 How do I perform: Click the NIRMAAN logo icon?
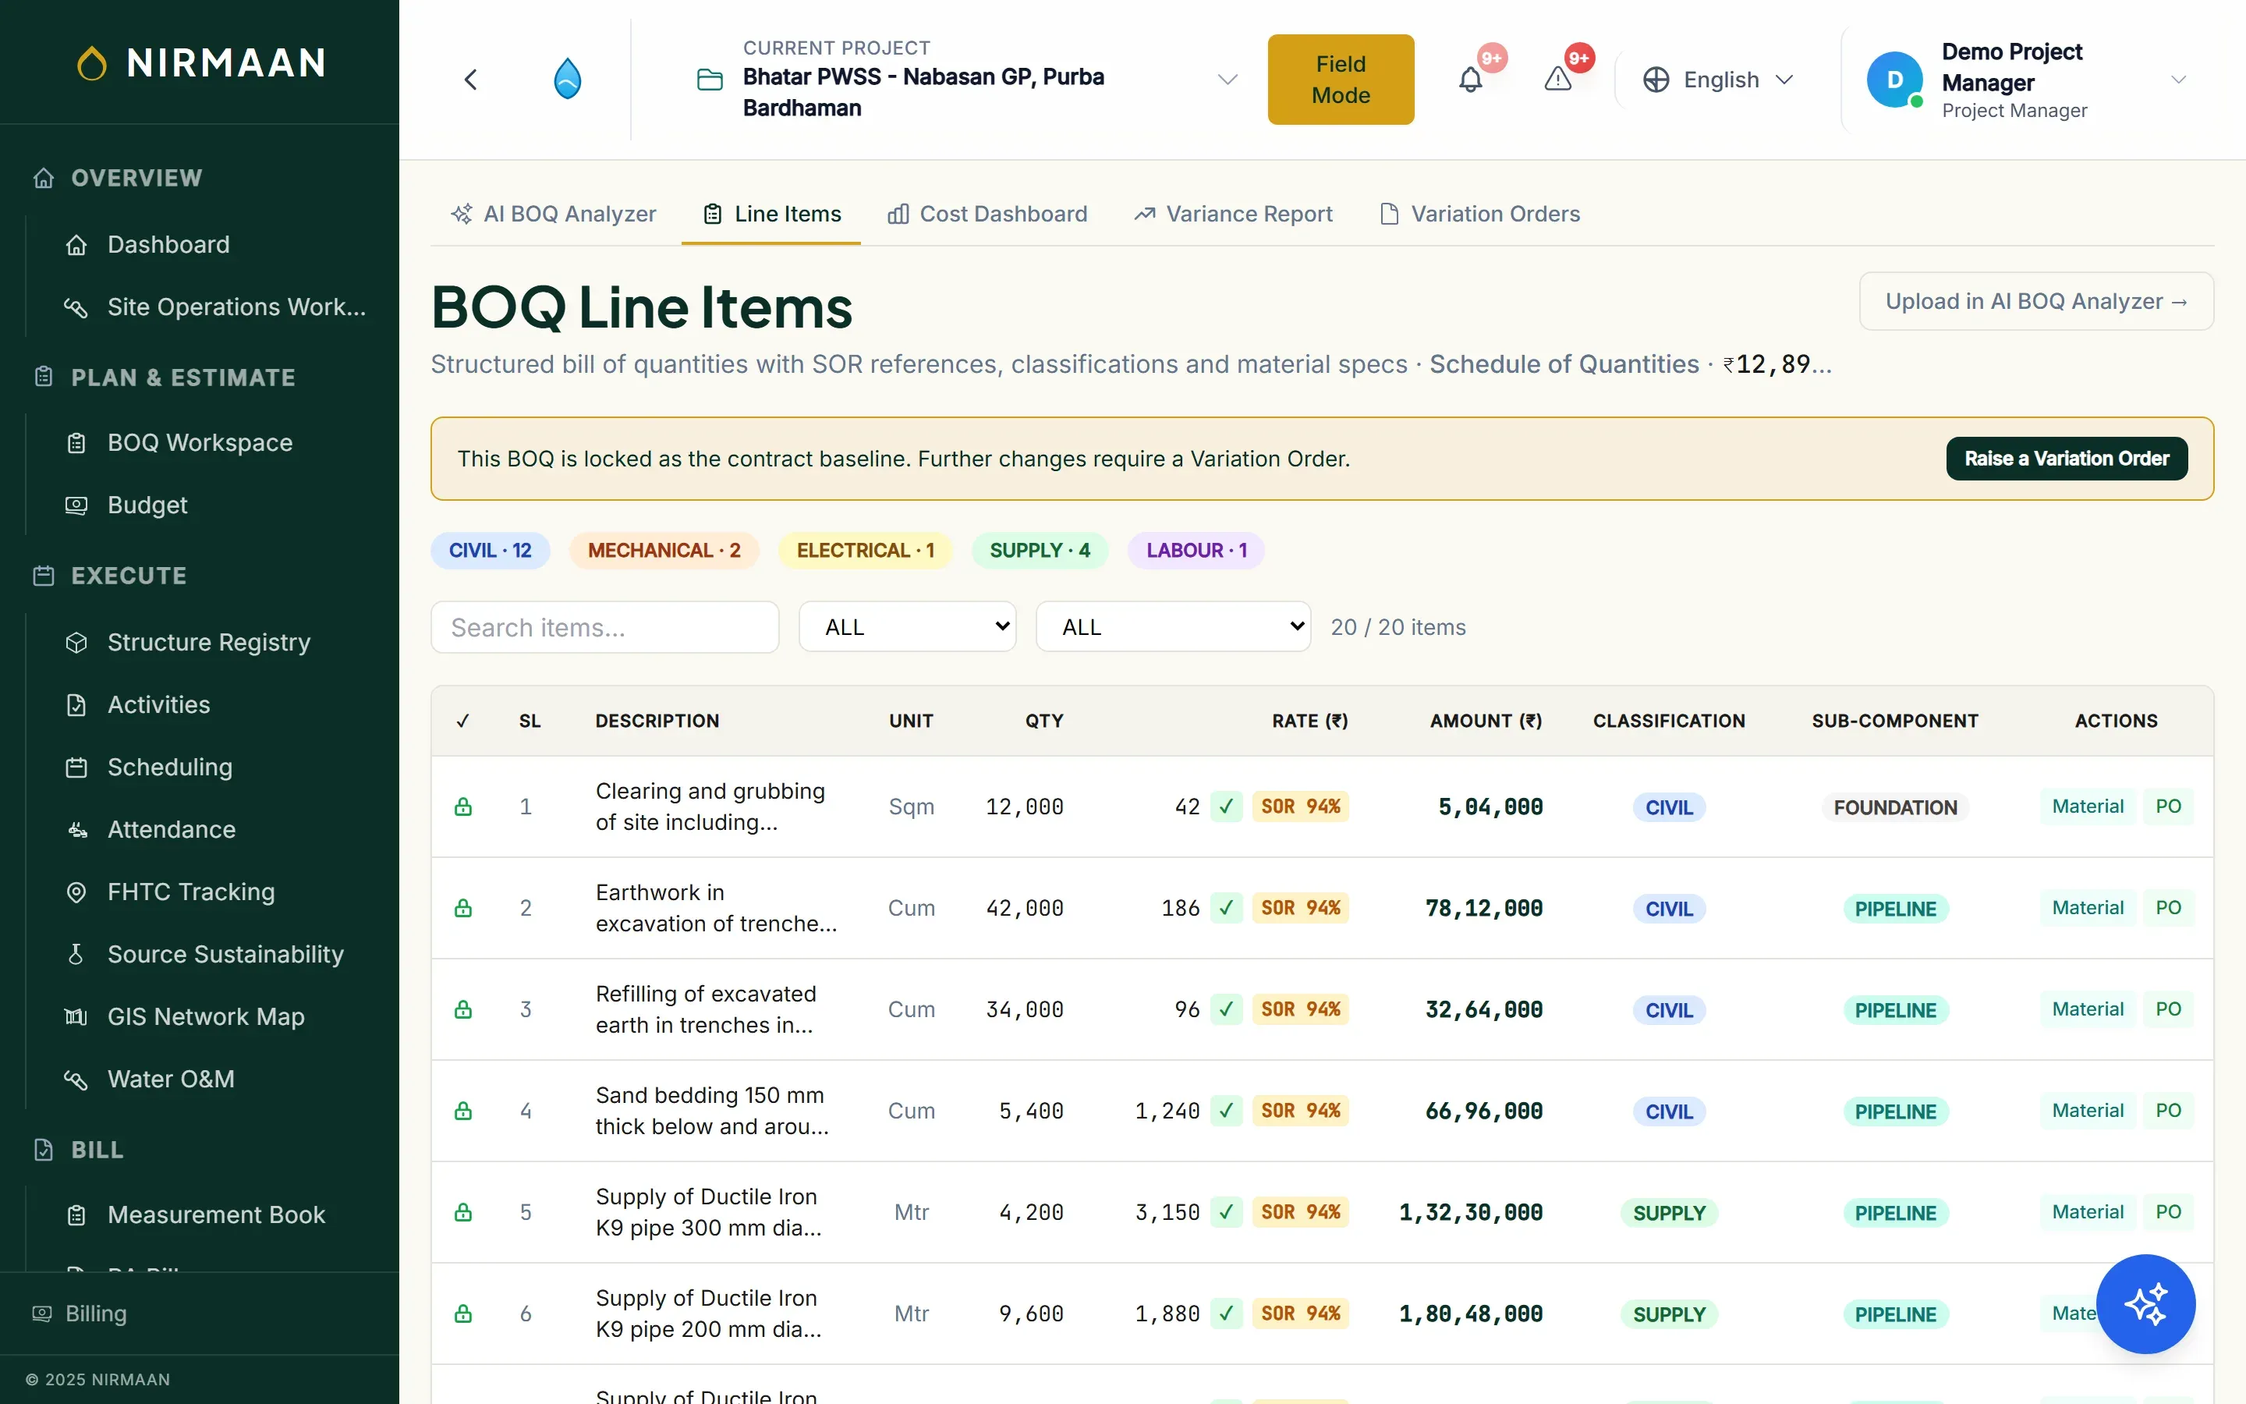tap(91, 63)
